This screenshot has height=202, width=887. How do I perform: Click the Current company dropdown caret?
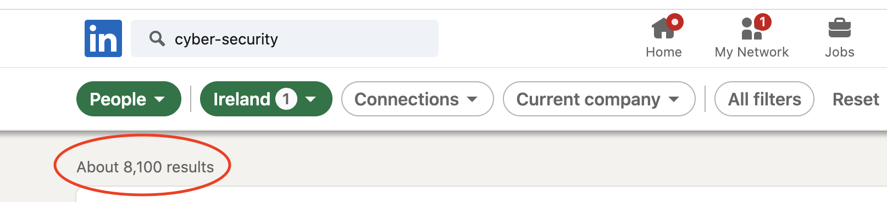point(674,99)
